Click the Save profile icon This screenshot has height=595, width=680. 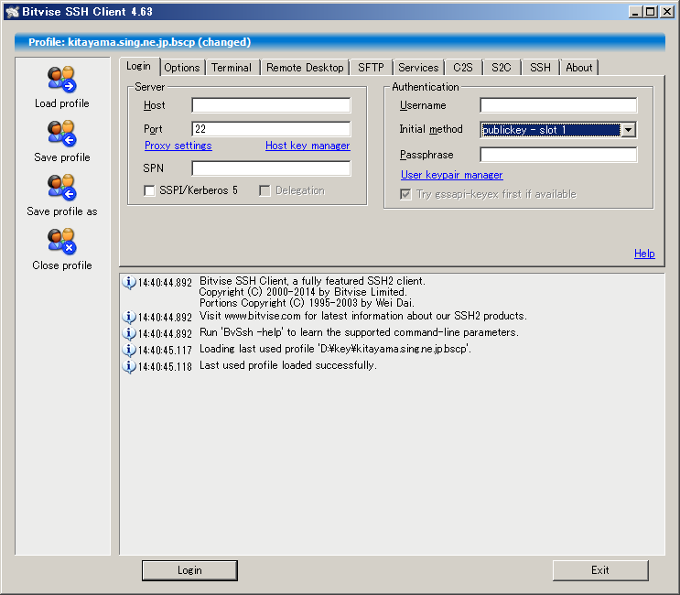62,133
